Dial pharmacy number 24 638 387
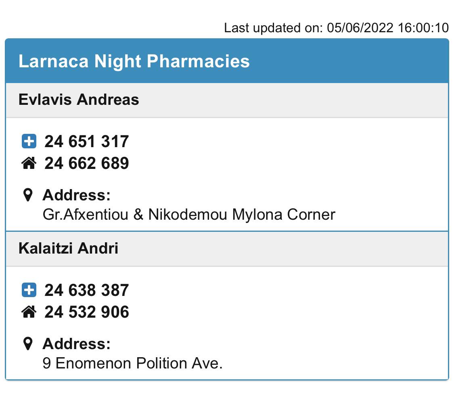The height and width of the screenshot is (412, 454). (87, 290)
